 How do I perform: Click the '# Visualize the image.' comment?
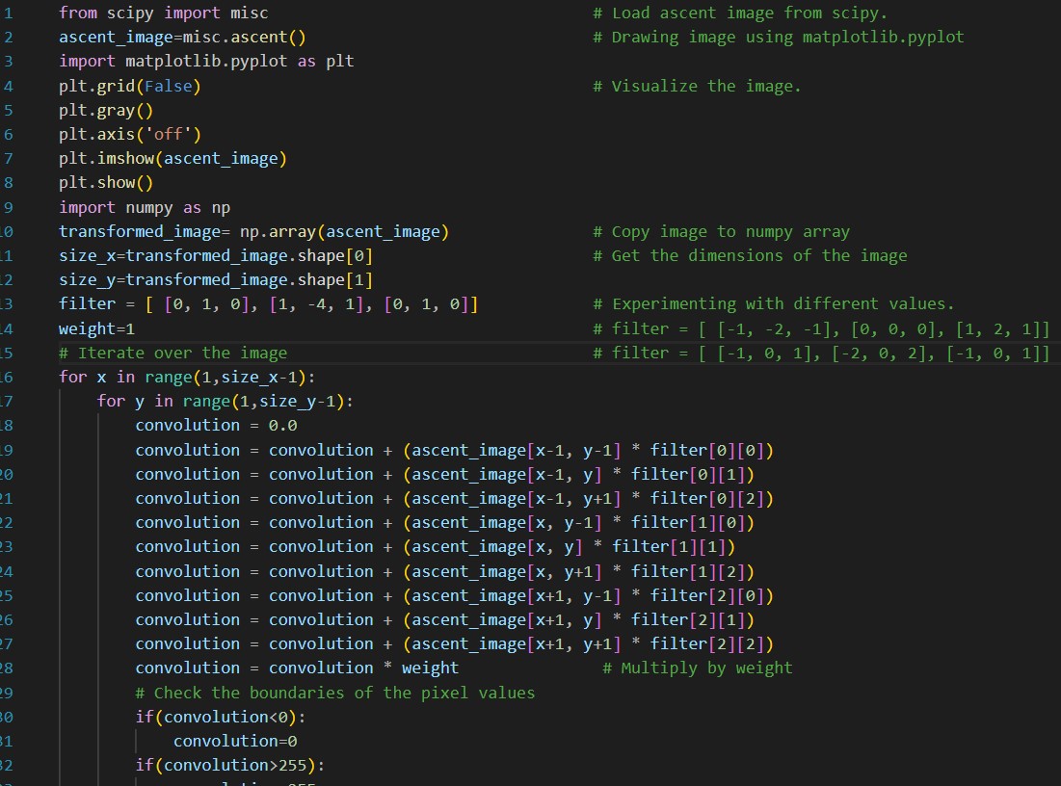point(697,87)
